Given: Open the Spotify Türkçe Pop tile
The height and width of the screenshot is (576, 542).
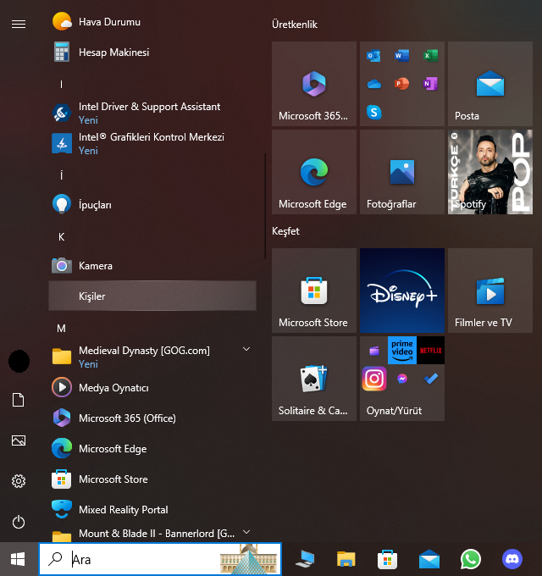Looking at the screenshot, I should pos(490,172).
